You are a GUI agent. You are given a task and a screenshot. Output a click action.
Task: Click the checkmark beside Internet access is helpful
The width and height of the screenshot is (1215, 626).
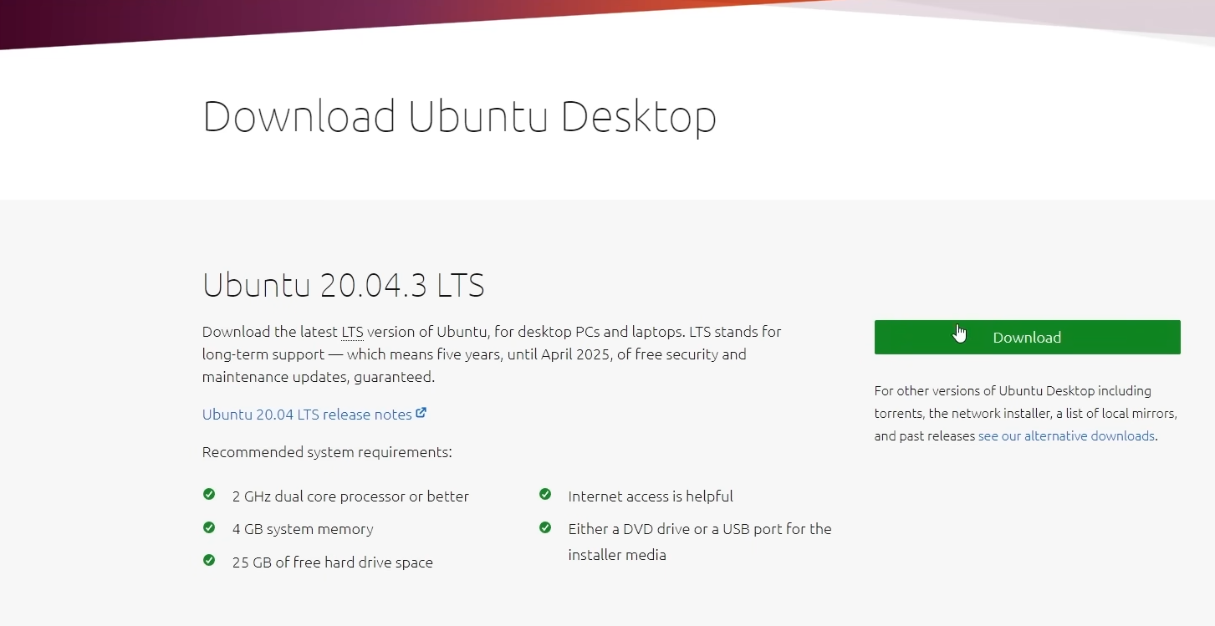pos(545,495)
